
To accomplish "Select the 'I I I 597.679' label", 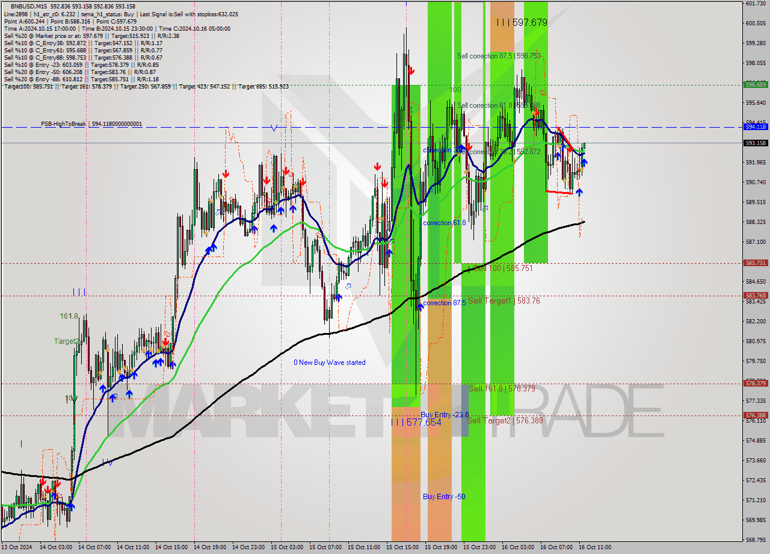I will [x=522, y=22].
